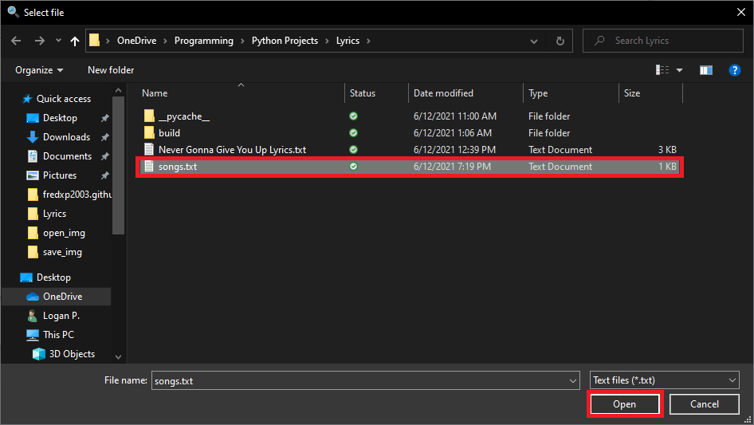The image size is (754, 425).
Task: Select Desktop root in navigation tree
Action: [x=53, y=277]
